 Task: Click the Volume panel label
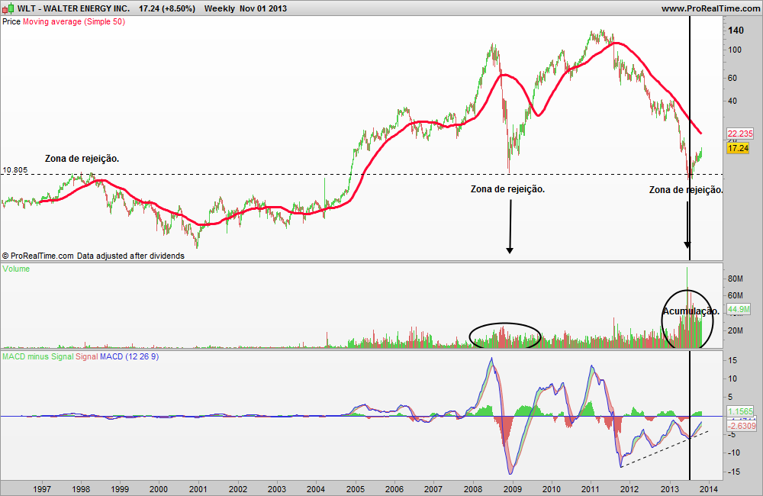point(16,269)
